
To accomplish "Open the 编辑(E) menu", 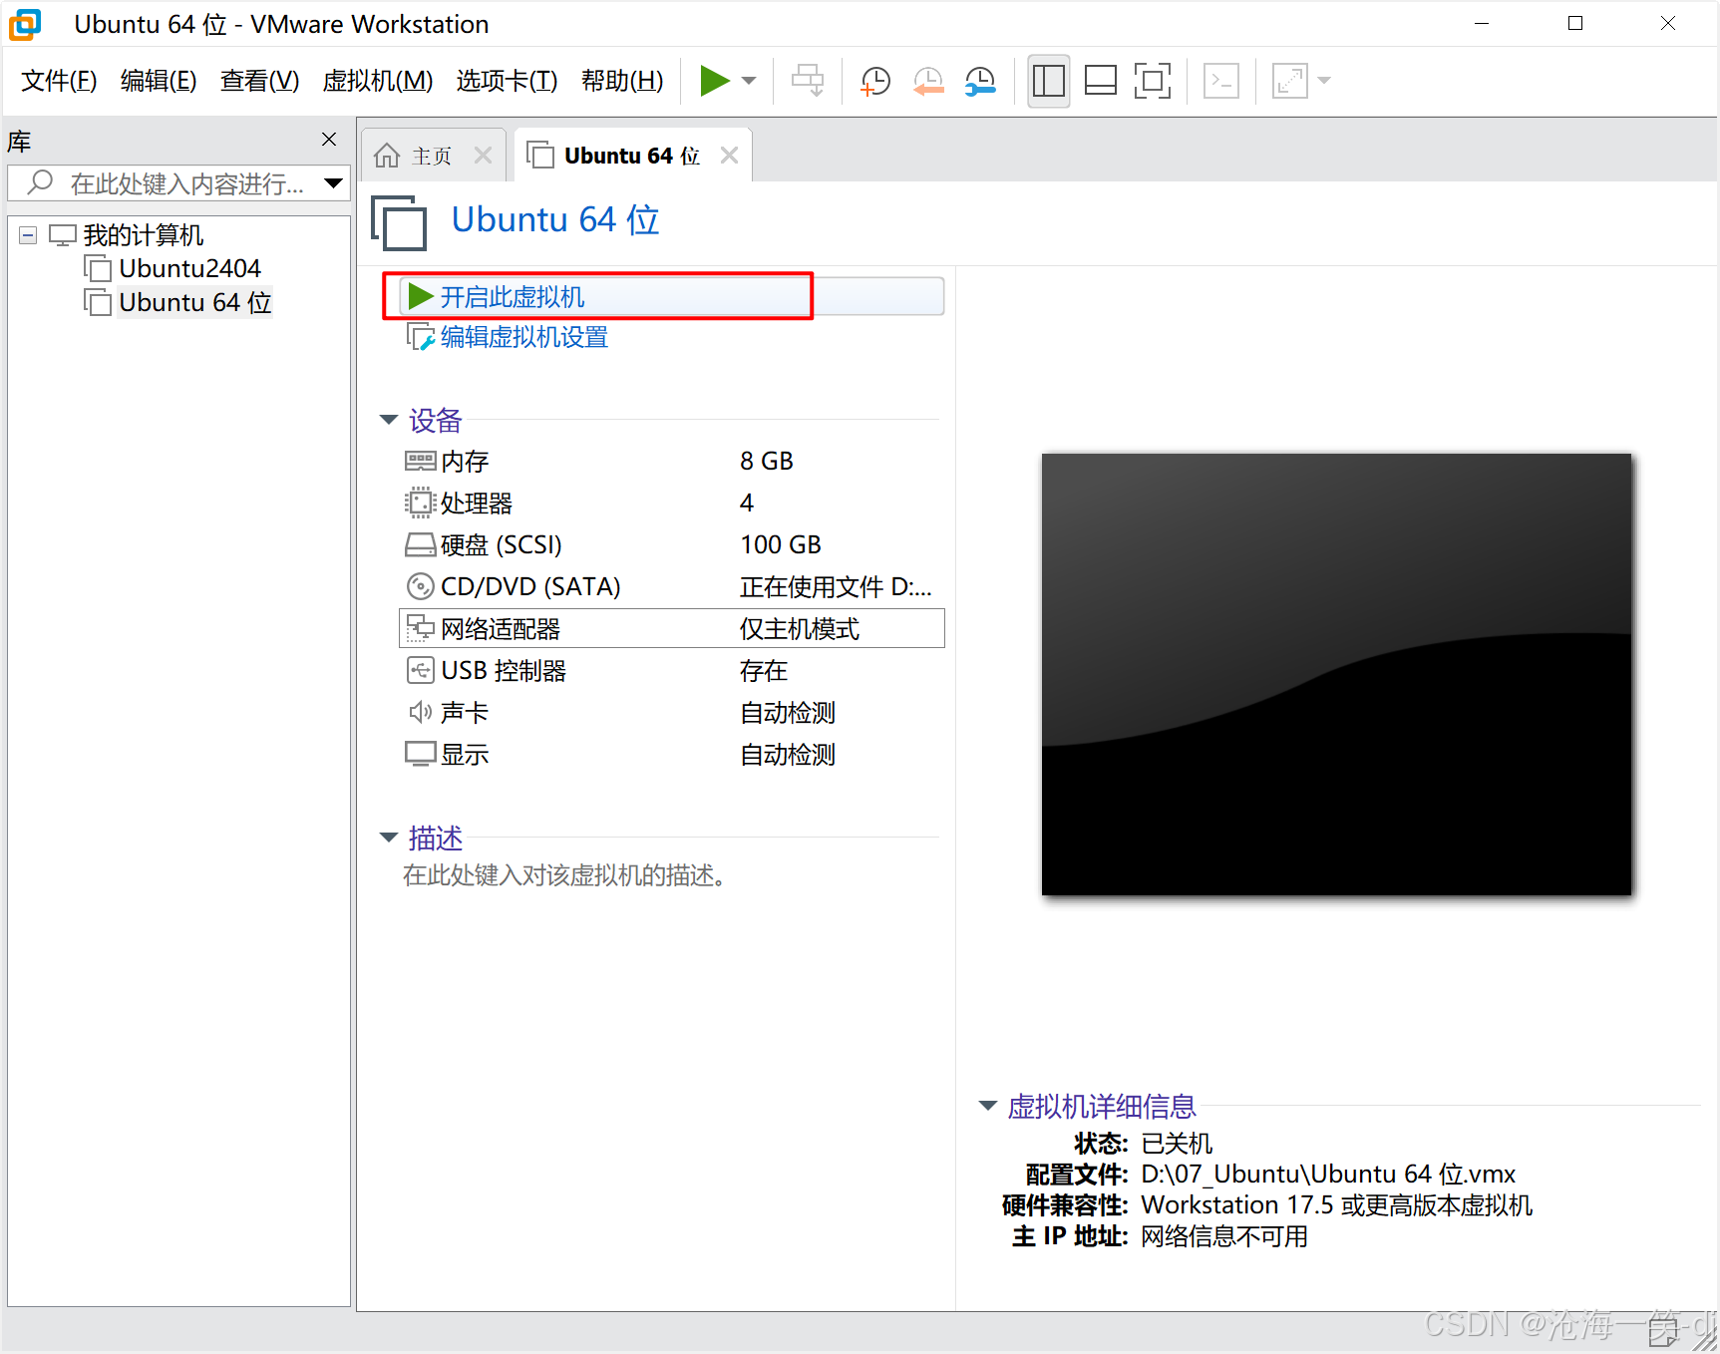I will [x=159, y=81].
